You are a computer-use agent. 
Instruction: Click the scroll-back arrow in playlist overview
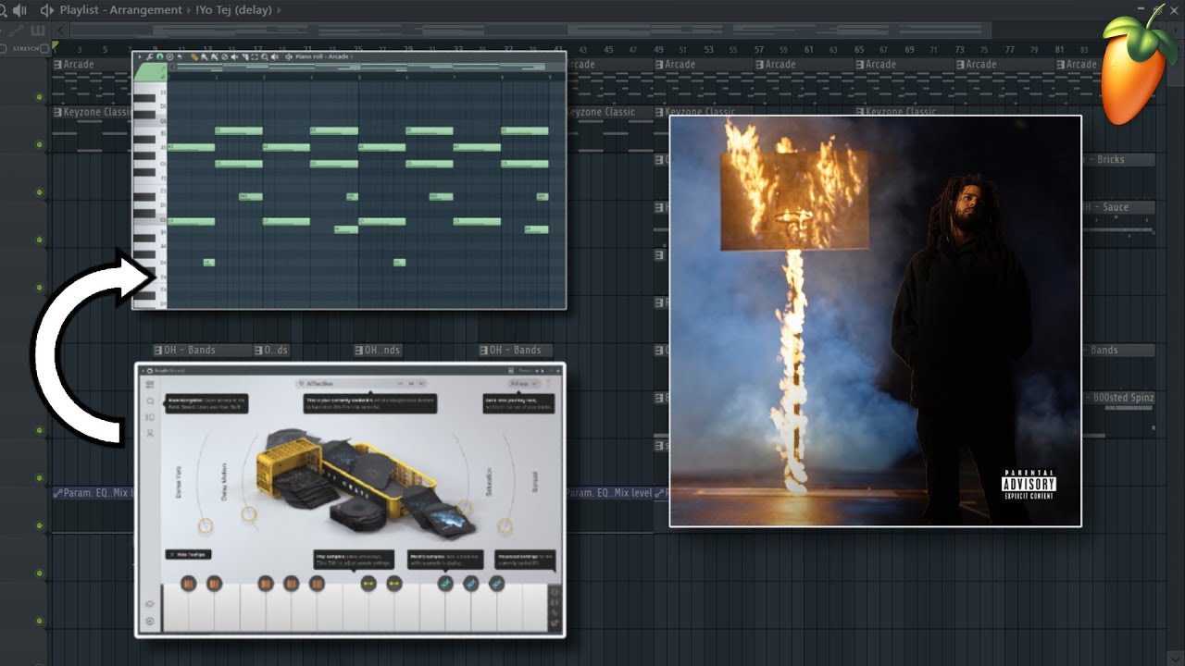point(62,31)
